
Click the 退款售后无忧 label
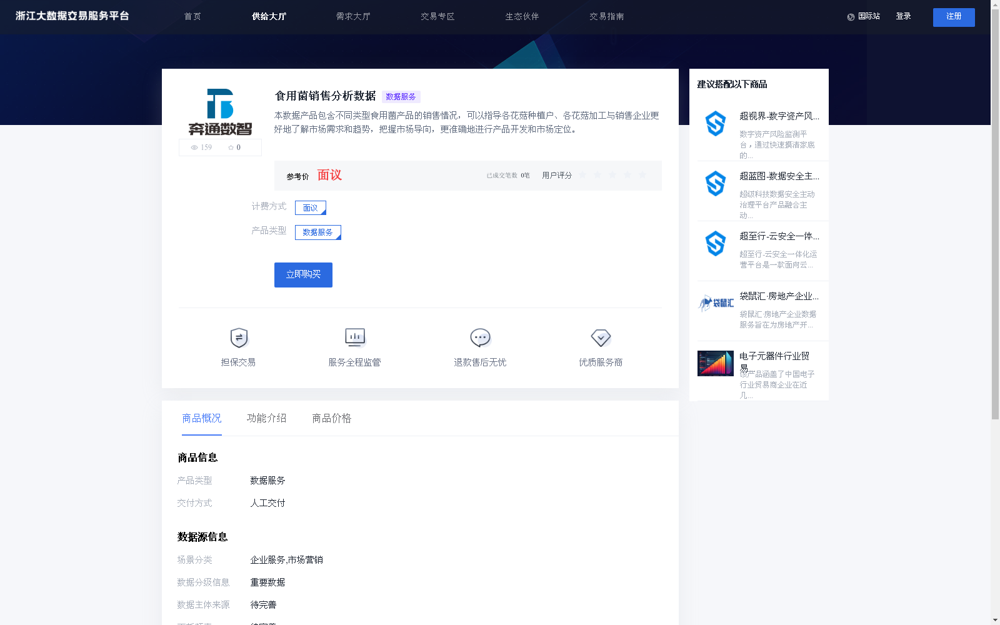click(x=480, y=362)
